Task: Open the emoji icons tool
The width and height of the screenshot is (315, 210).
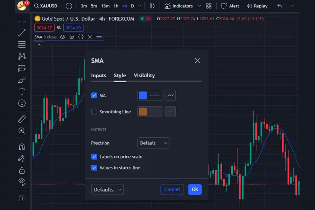Action: pos(22,103)
